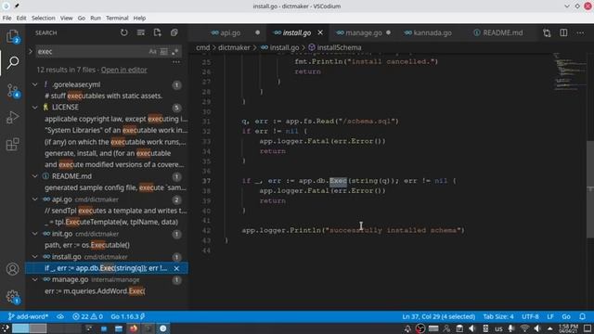Open new search editor icon
The image size is (594, 334).
tap(157, 32)
